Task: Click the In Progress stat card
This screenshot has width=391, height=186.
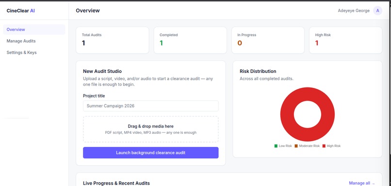Action: tap(268, 40)
